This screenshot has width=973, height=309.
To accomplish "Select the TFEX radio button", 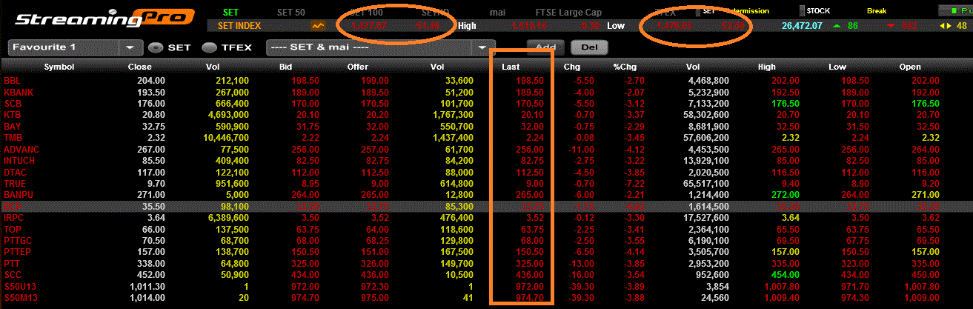I will coord(210,47).
